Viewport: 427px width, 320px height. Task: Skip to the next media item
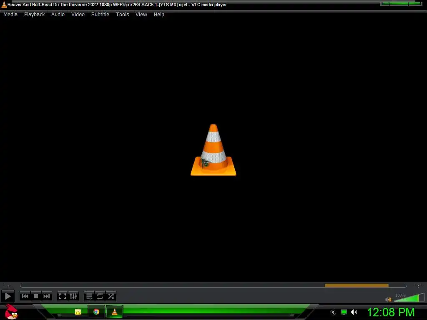coord(47,296)
